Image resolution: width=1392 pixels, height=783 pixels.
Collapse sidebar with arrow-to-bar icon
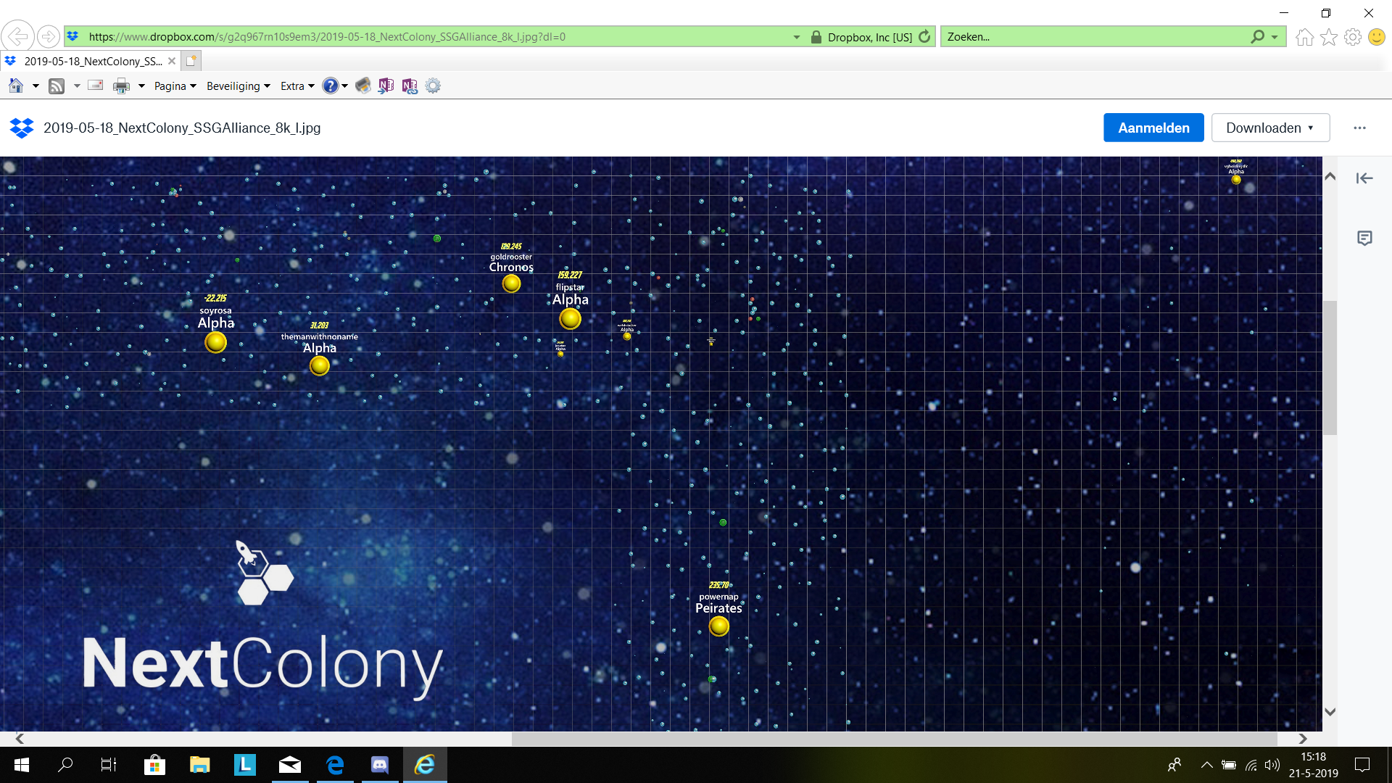pyautogui.click(x=1364, y=178)
